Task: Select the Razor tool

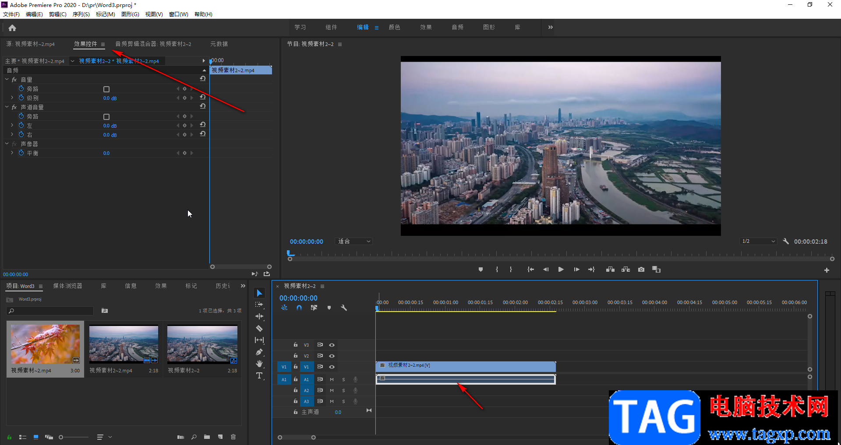Action: (259, 328)
